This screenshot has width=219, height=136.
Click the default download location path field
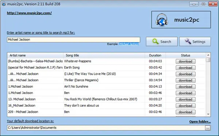click(x=106, y=128)
